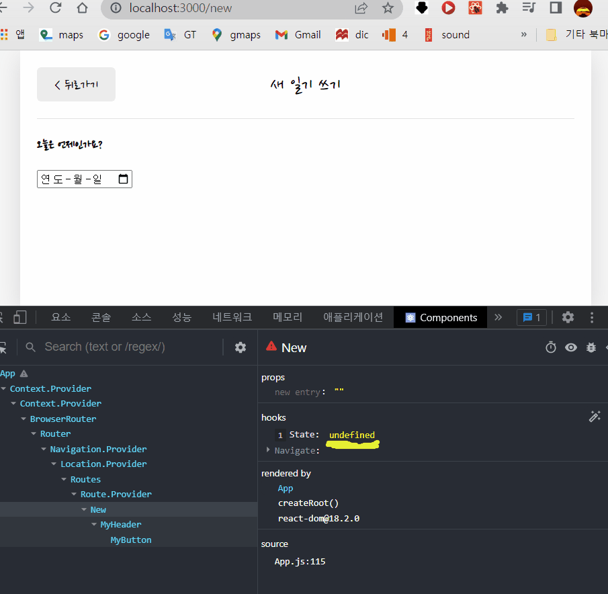608x594 pixels.
Task: Switch to the 메모리 DevTools tab
Action: (288, 317)
